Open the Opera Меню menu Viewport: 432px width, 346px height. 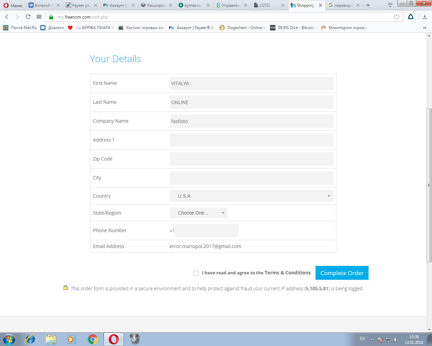click(x=13, y=5)
